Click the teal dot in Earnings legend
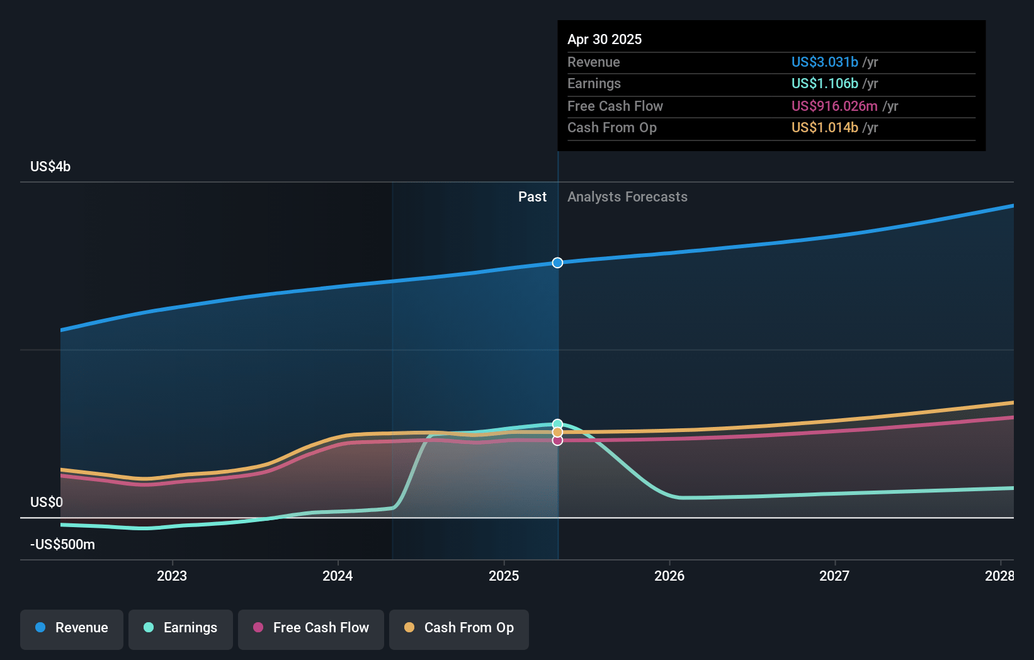This screenshot has height=660, width=1034. pos(149,627)
